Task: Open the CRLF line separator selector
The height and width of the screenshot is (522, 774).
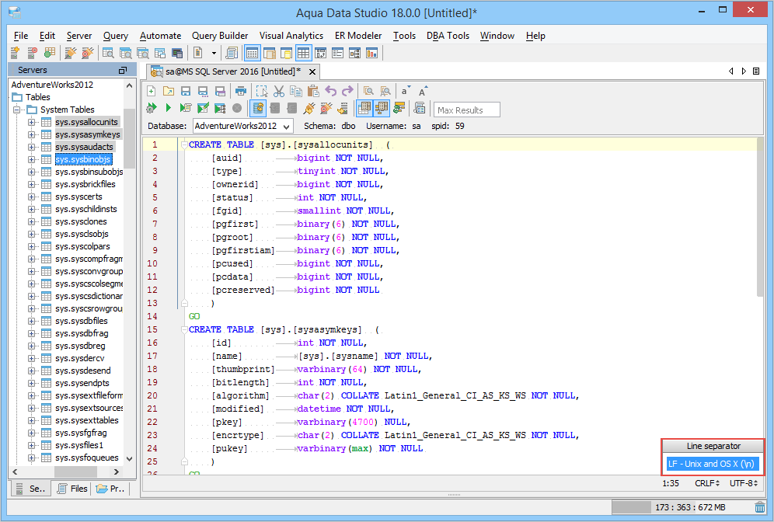Action: coord(707,483)
